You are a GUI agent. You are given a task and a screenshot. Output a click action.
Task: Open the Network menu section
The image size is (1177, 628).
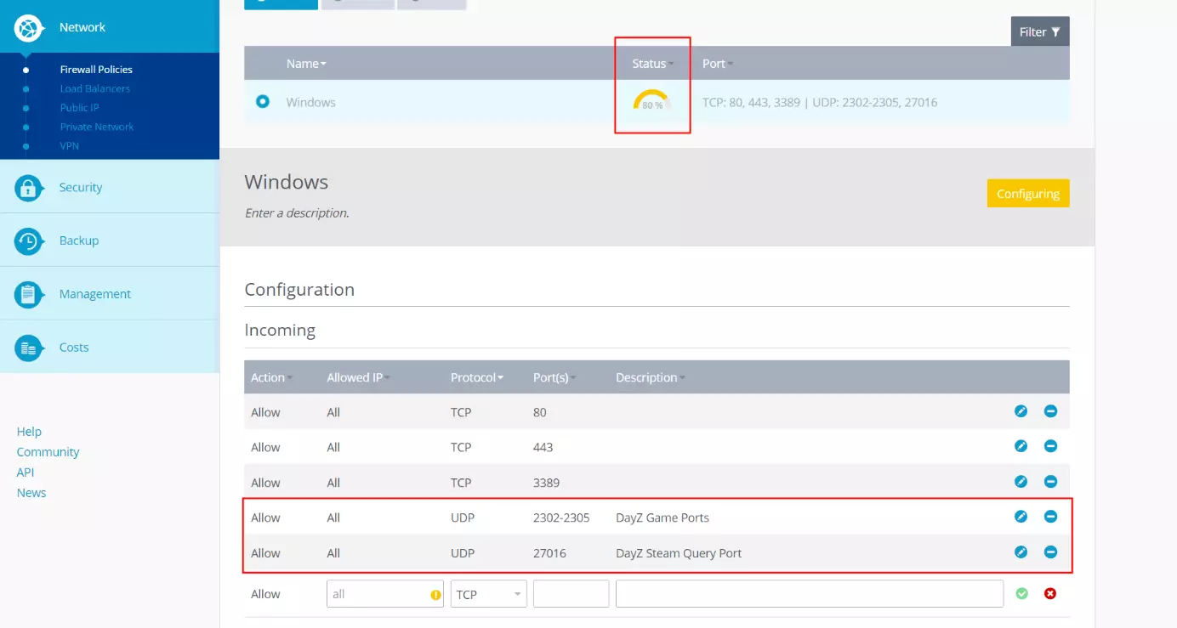(x=110, y=27)
